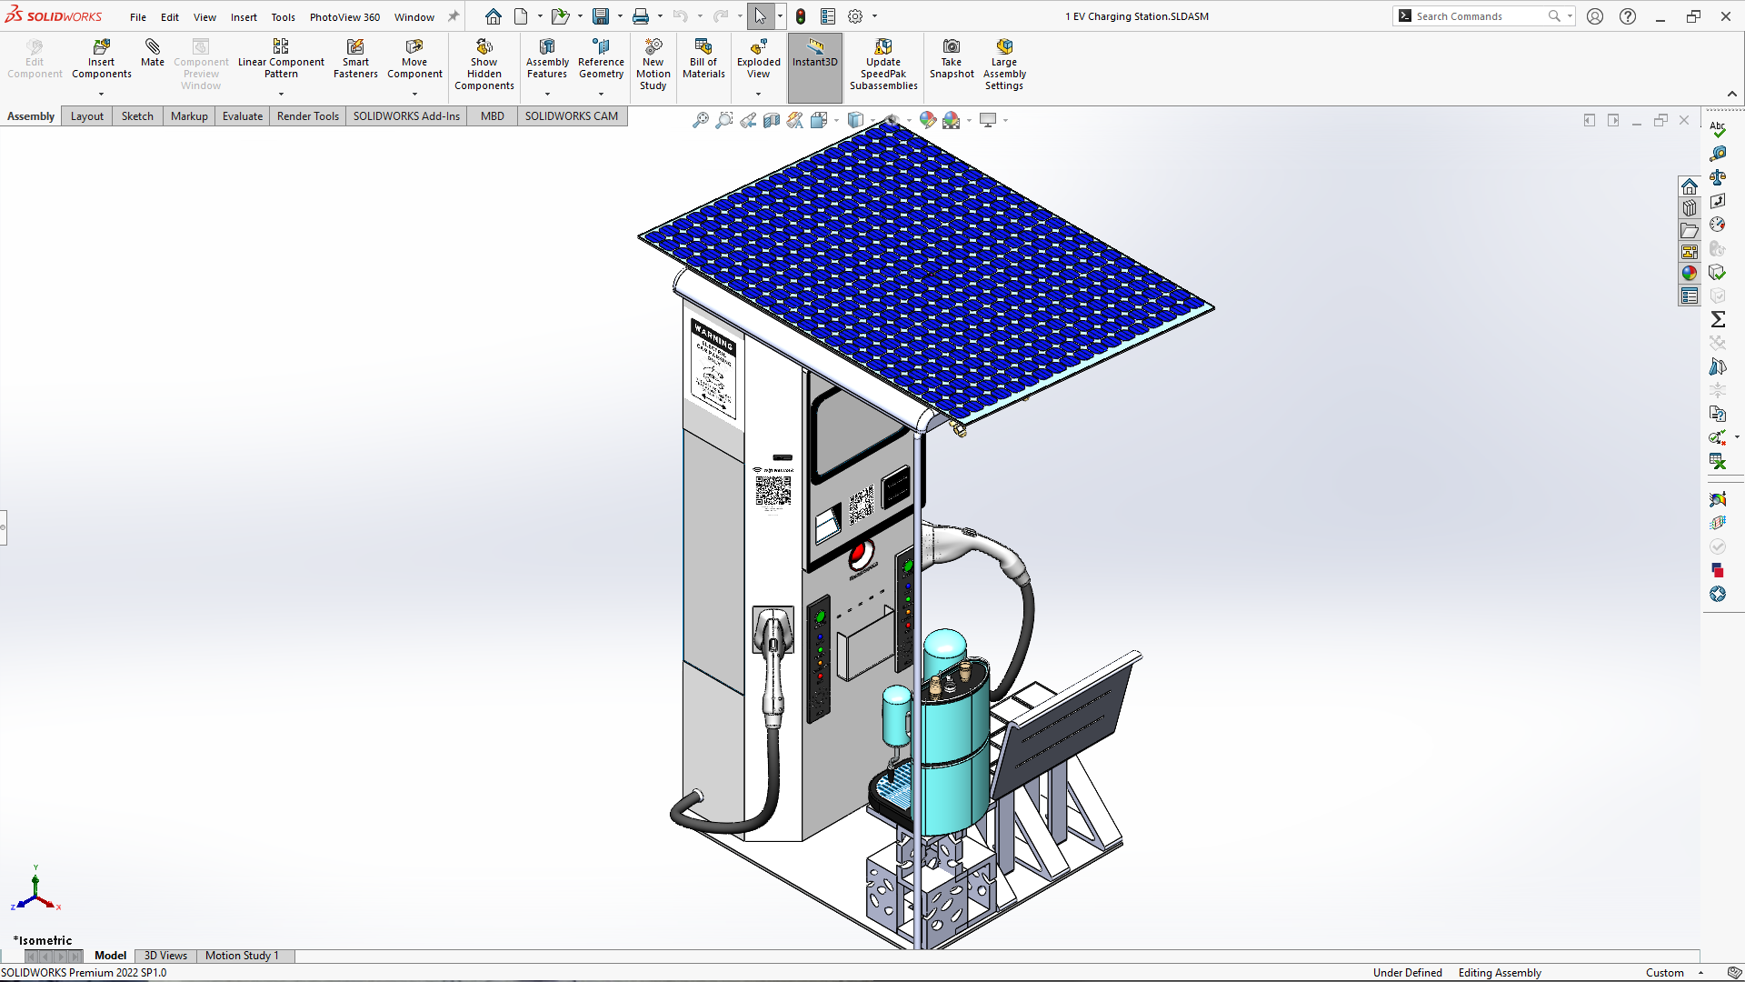The image size is (1745, 982).
Task: Expand Exploded View dropdown arrow
Action: (758, 94)
